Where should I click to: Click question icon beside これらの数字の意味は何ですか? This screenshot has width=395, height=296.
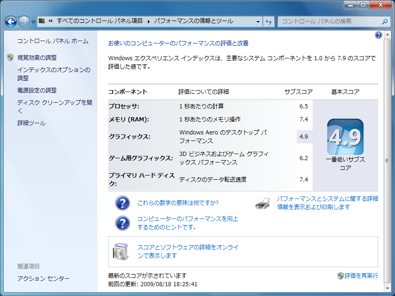tap(123, 203)
